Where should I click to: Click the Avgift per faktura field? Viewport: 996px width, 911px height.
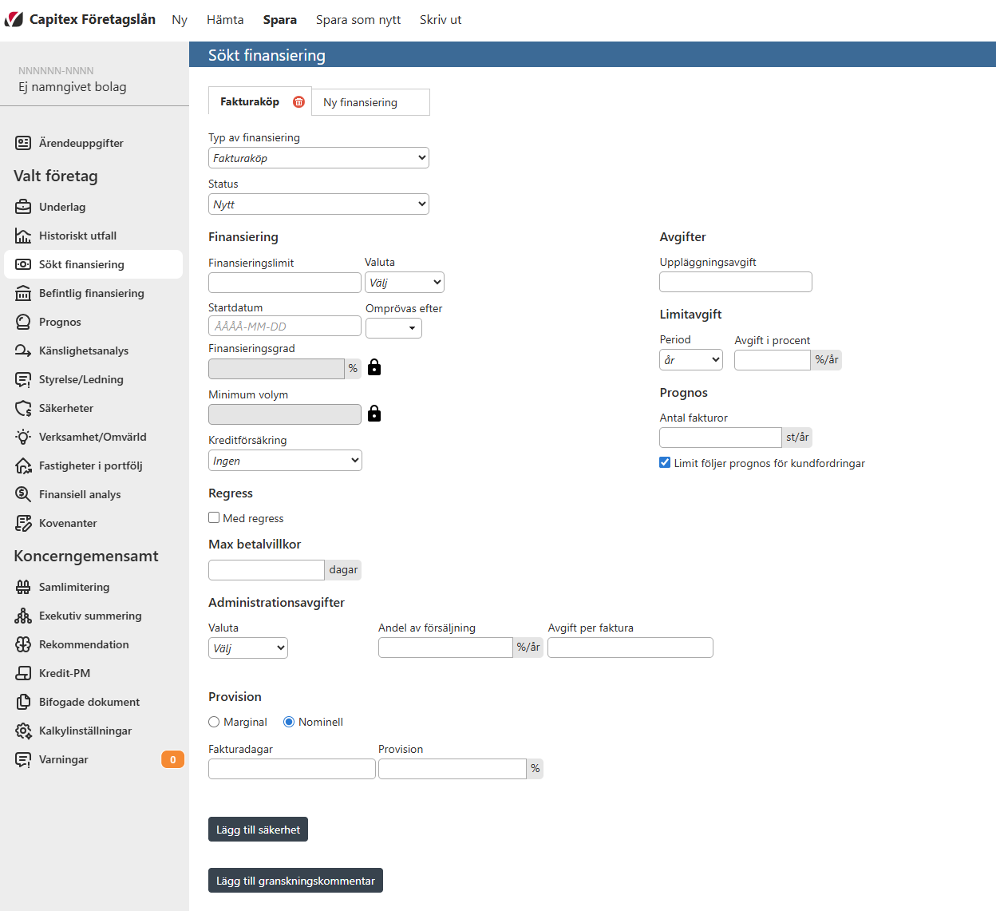pyautogui.click(x=630, y=648)
